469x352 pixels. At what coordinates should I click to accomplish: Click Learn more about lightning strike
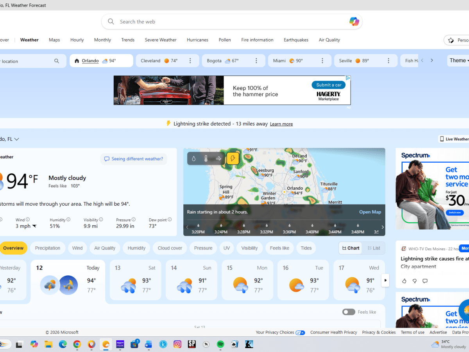click(x=281, y=124)
